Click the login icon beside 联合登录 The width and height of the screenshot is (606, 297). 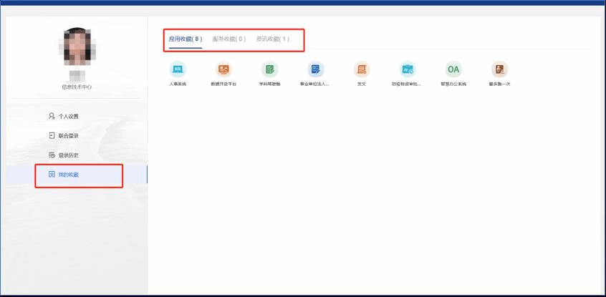(x=52, y=135)
